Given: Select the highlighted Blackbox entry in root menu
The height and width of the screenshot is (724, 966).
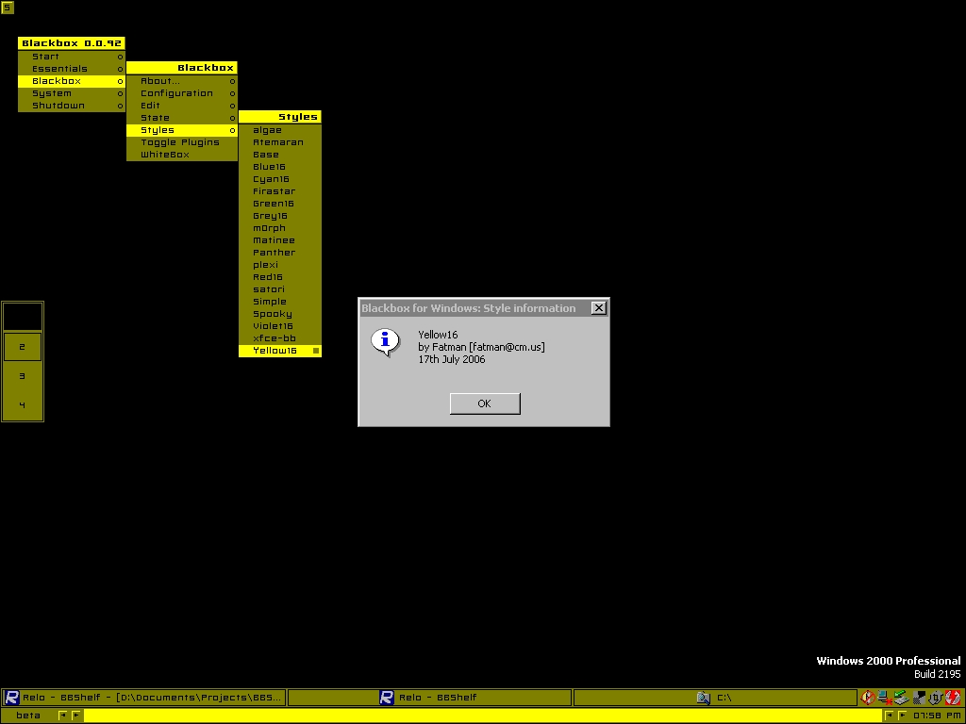Looking at the screenshot, I should pyautogui.click(x=72, y=81).
